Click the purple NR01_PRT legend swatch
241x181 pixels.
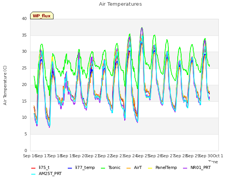coord(185,168)
